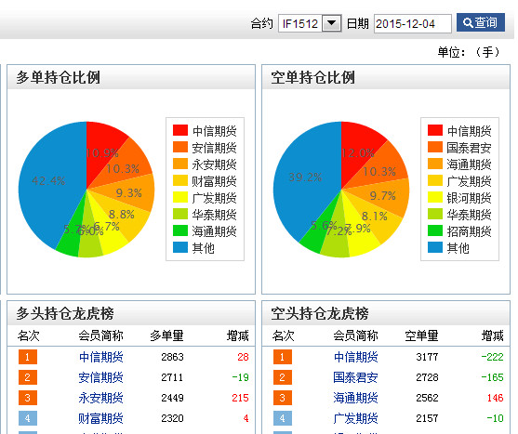This screenshot has height=434, width=518.
Task: Click rank 1 badge in long ranking table
Action: point(28,357)
